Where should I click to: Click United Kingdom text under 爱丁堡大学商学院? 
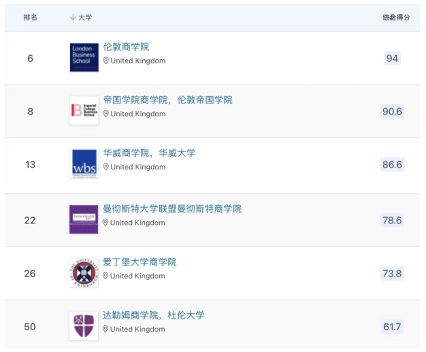coord(137,276)
